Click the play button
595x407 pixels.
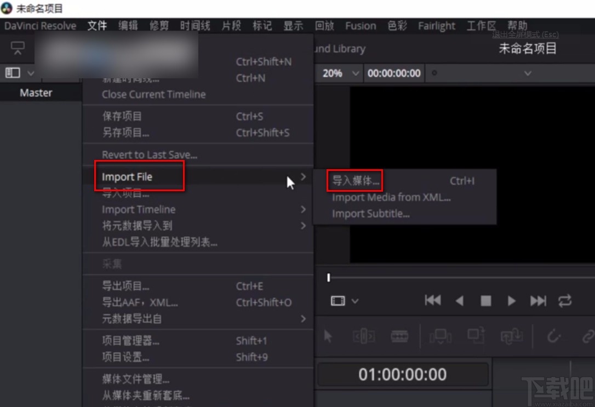(511, 300)
